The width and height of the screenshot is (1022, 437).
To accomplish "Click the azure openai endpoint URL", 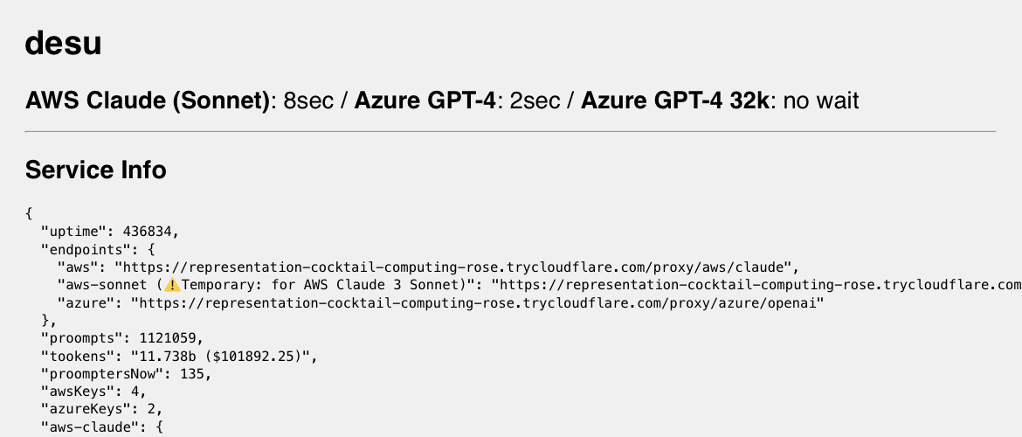I will (478, 302).
